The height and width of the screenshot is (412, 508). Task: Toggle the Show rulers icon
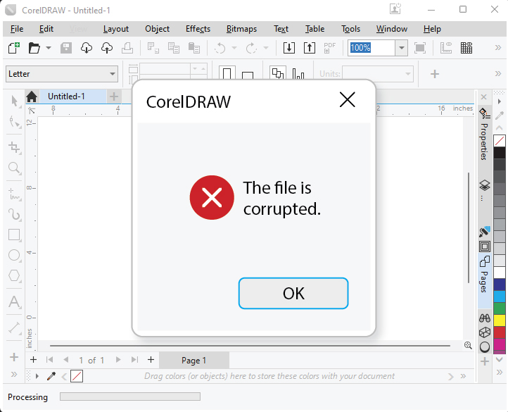(x=446, y=48)
